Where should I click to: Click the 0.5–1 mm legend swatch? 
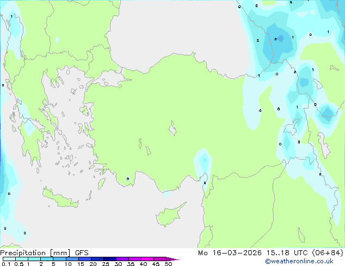tap(22, 259)
